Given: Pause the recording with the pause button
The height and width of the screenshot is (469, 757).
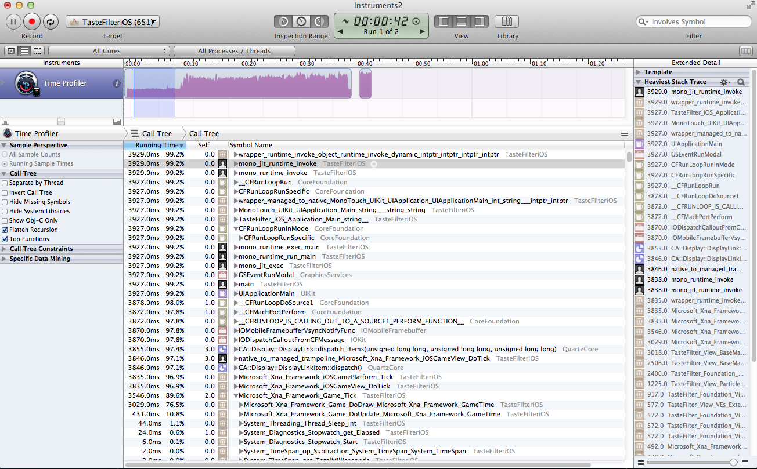Looking at the screenshot, I should [14, 21].
